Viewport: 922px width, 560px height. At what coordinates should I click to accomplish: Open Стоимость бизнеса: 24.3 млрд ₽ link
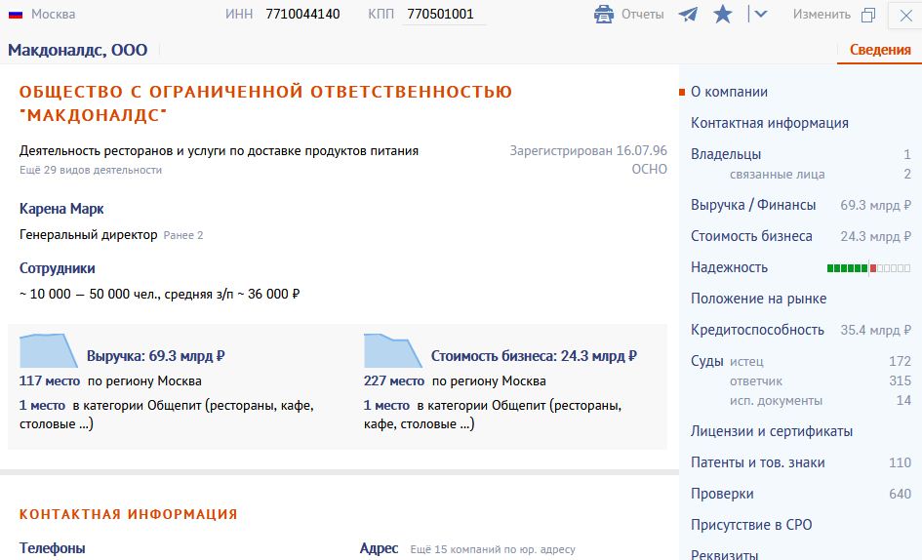534,356
